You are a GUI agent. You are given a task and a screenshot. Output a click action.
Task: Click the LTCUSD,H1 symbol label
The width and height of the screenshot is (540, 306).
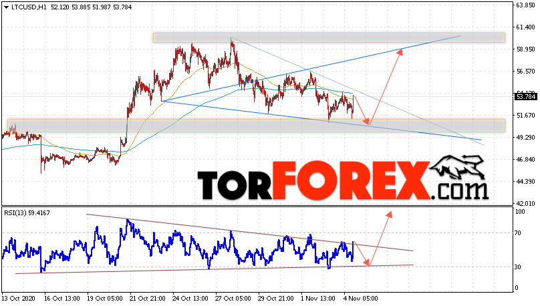[x=29, y=7]
